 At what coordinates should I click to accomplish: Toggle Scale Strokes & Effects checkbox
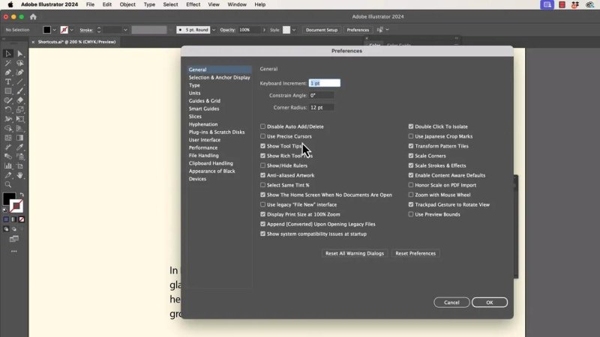[x=411, y=166]
